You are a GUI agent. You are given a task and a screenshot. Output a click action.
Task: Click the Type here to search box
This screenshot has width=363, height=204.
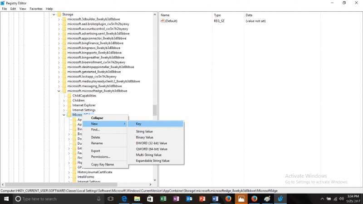point(58,199)
